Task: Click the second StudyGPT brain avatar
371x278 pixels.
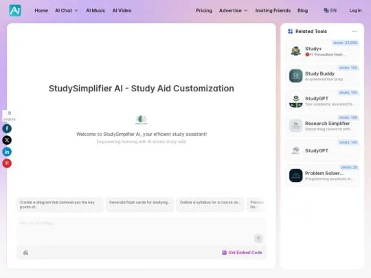Action: click(295, 150)
